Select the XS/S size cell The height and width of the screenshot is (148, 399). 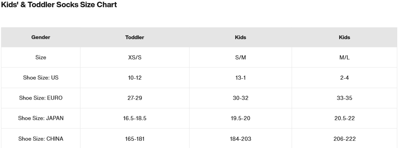click(x=135, y=57)
